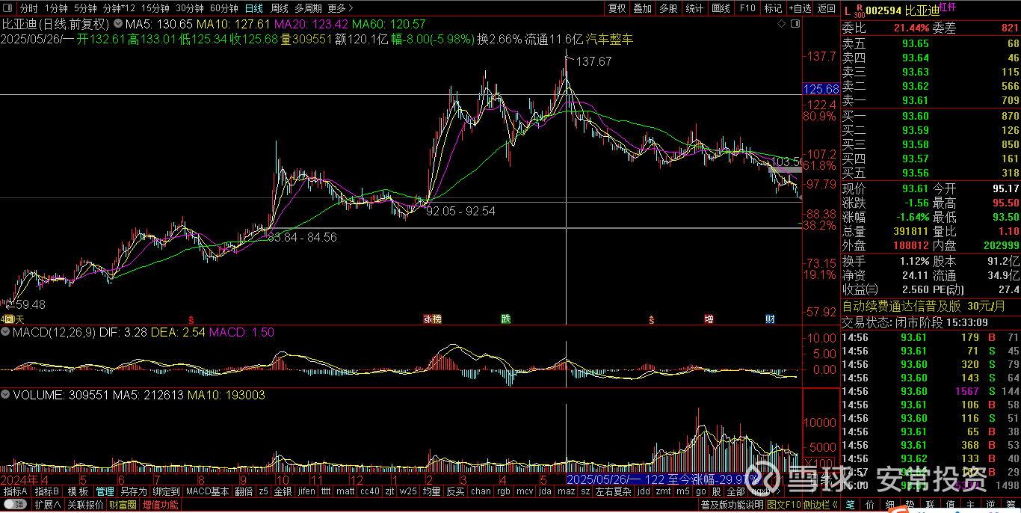Apply the 金银 indicator
This screenshot has height=513, width=1021.
tap(283, 491)
